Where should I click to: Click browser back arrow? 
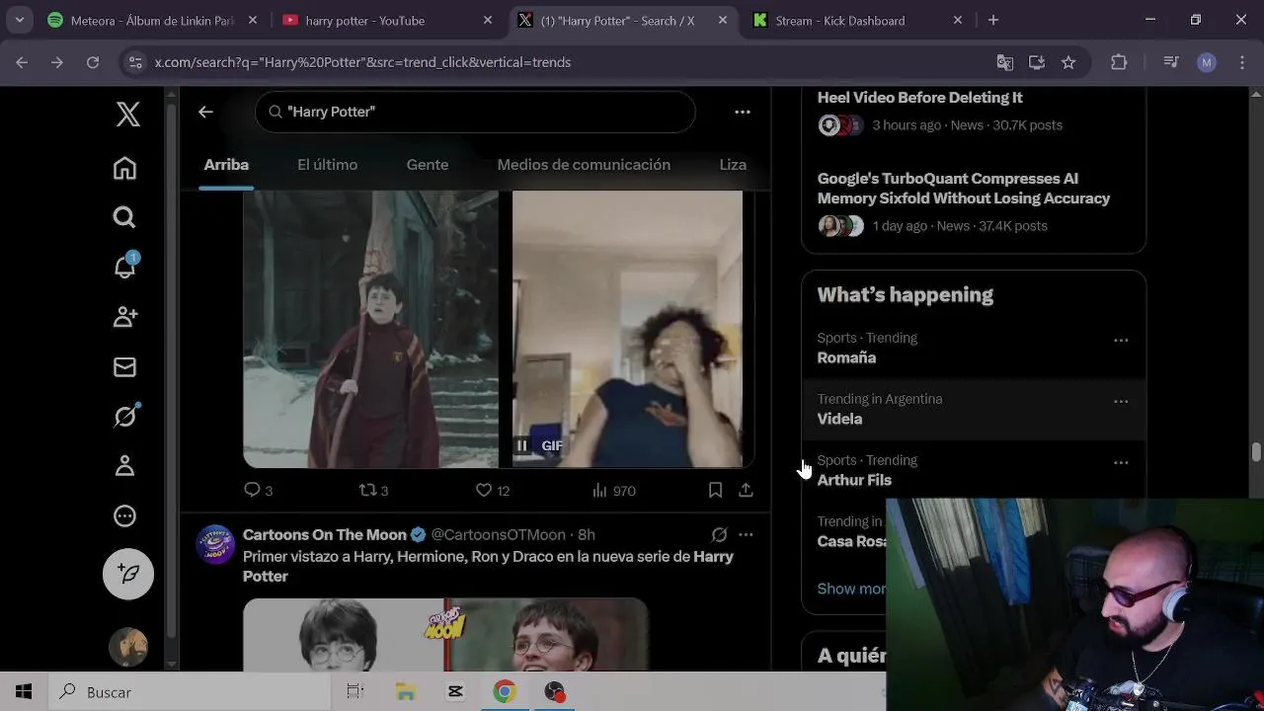click(22, 62)
